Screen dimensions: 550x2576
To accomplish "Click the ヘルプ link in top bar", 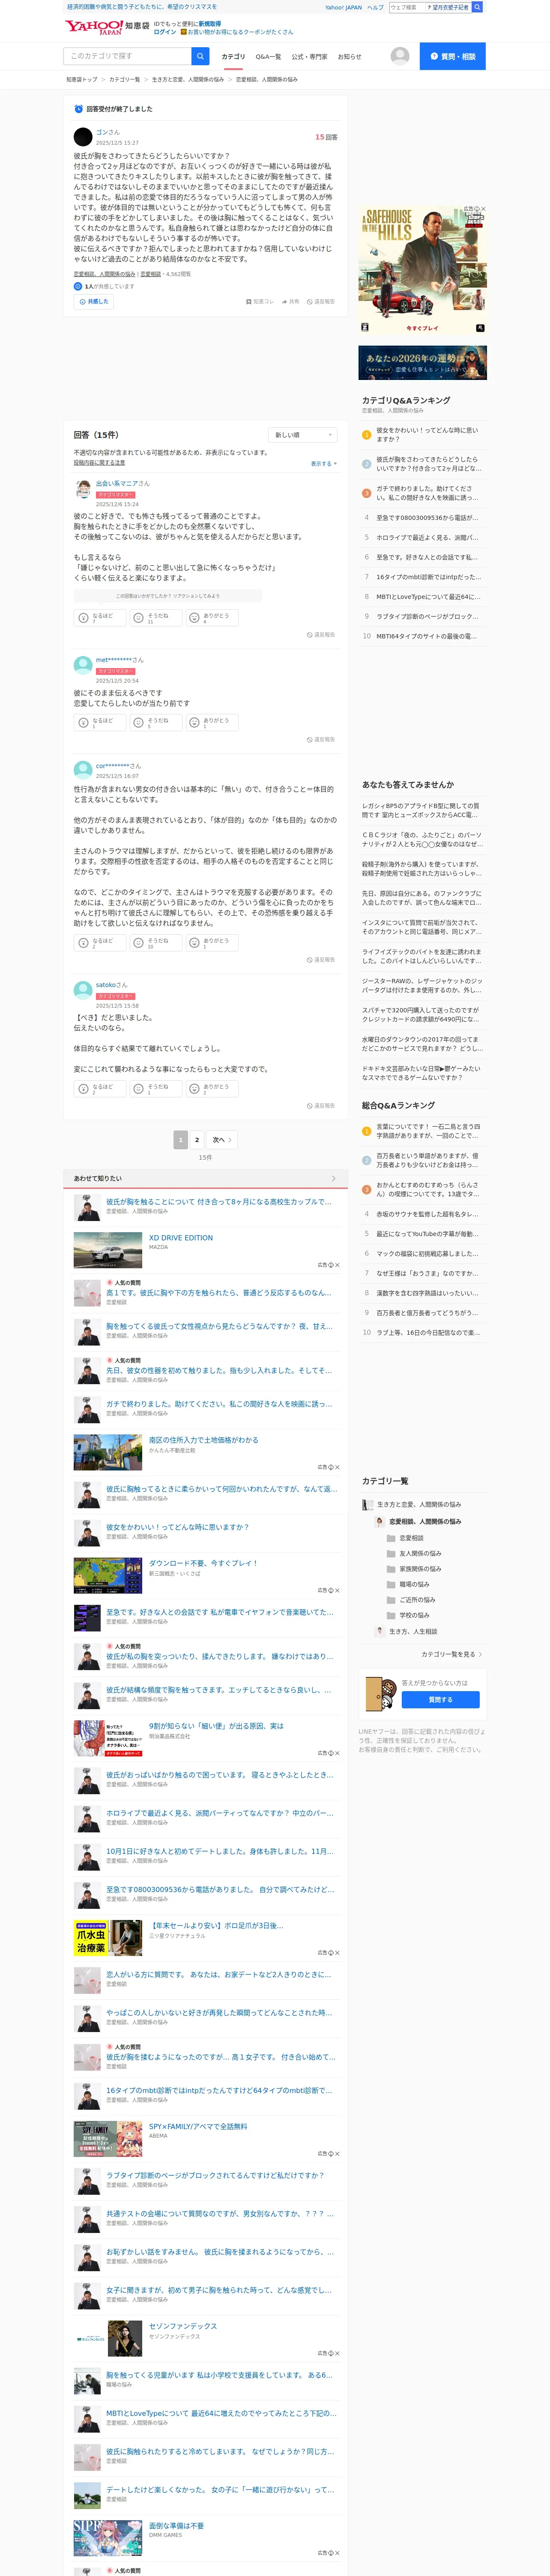I will click(x=374, y=7).
